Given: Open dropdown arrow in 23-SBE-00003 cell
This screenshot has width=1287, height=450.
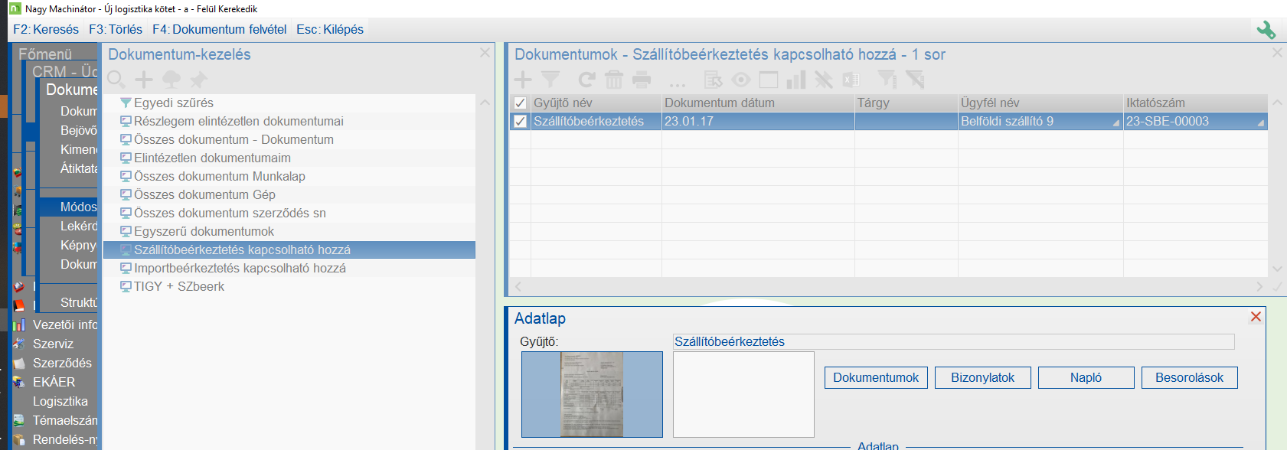Looking at the screenshot, I should pos(1260,123).
